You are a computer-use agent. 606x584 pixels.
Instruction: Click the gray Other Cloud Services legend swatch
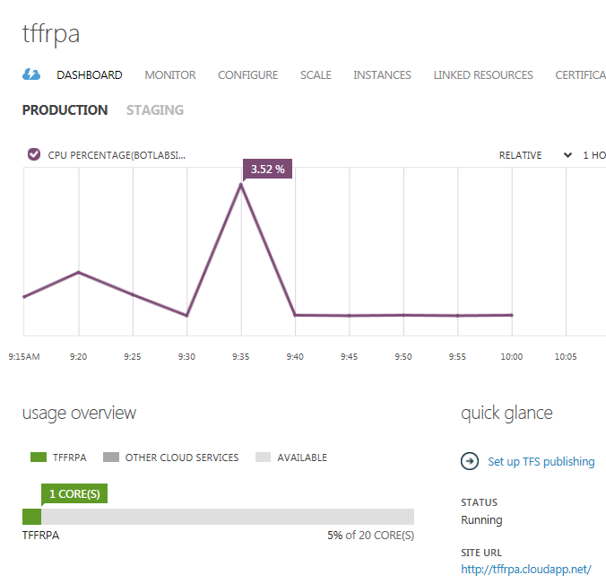click(x=110, y=458)
